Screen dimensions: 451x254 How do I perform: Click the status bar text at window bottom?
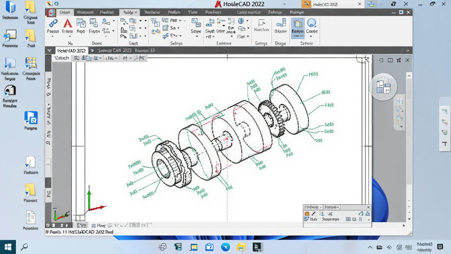80,232
